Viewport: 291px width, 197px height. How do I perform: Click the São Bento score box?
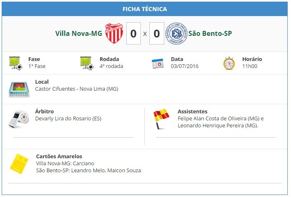pyautogui.click(x=156, y=33)
